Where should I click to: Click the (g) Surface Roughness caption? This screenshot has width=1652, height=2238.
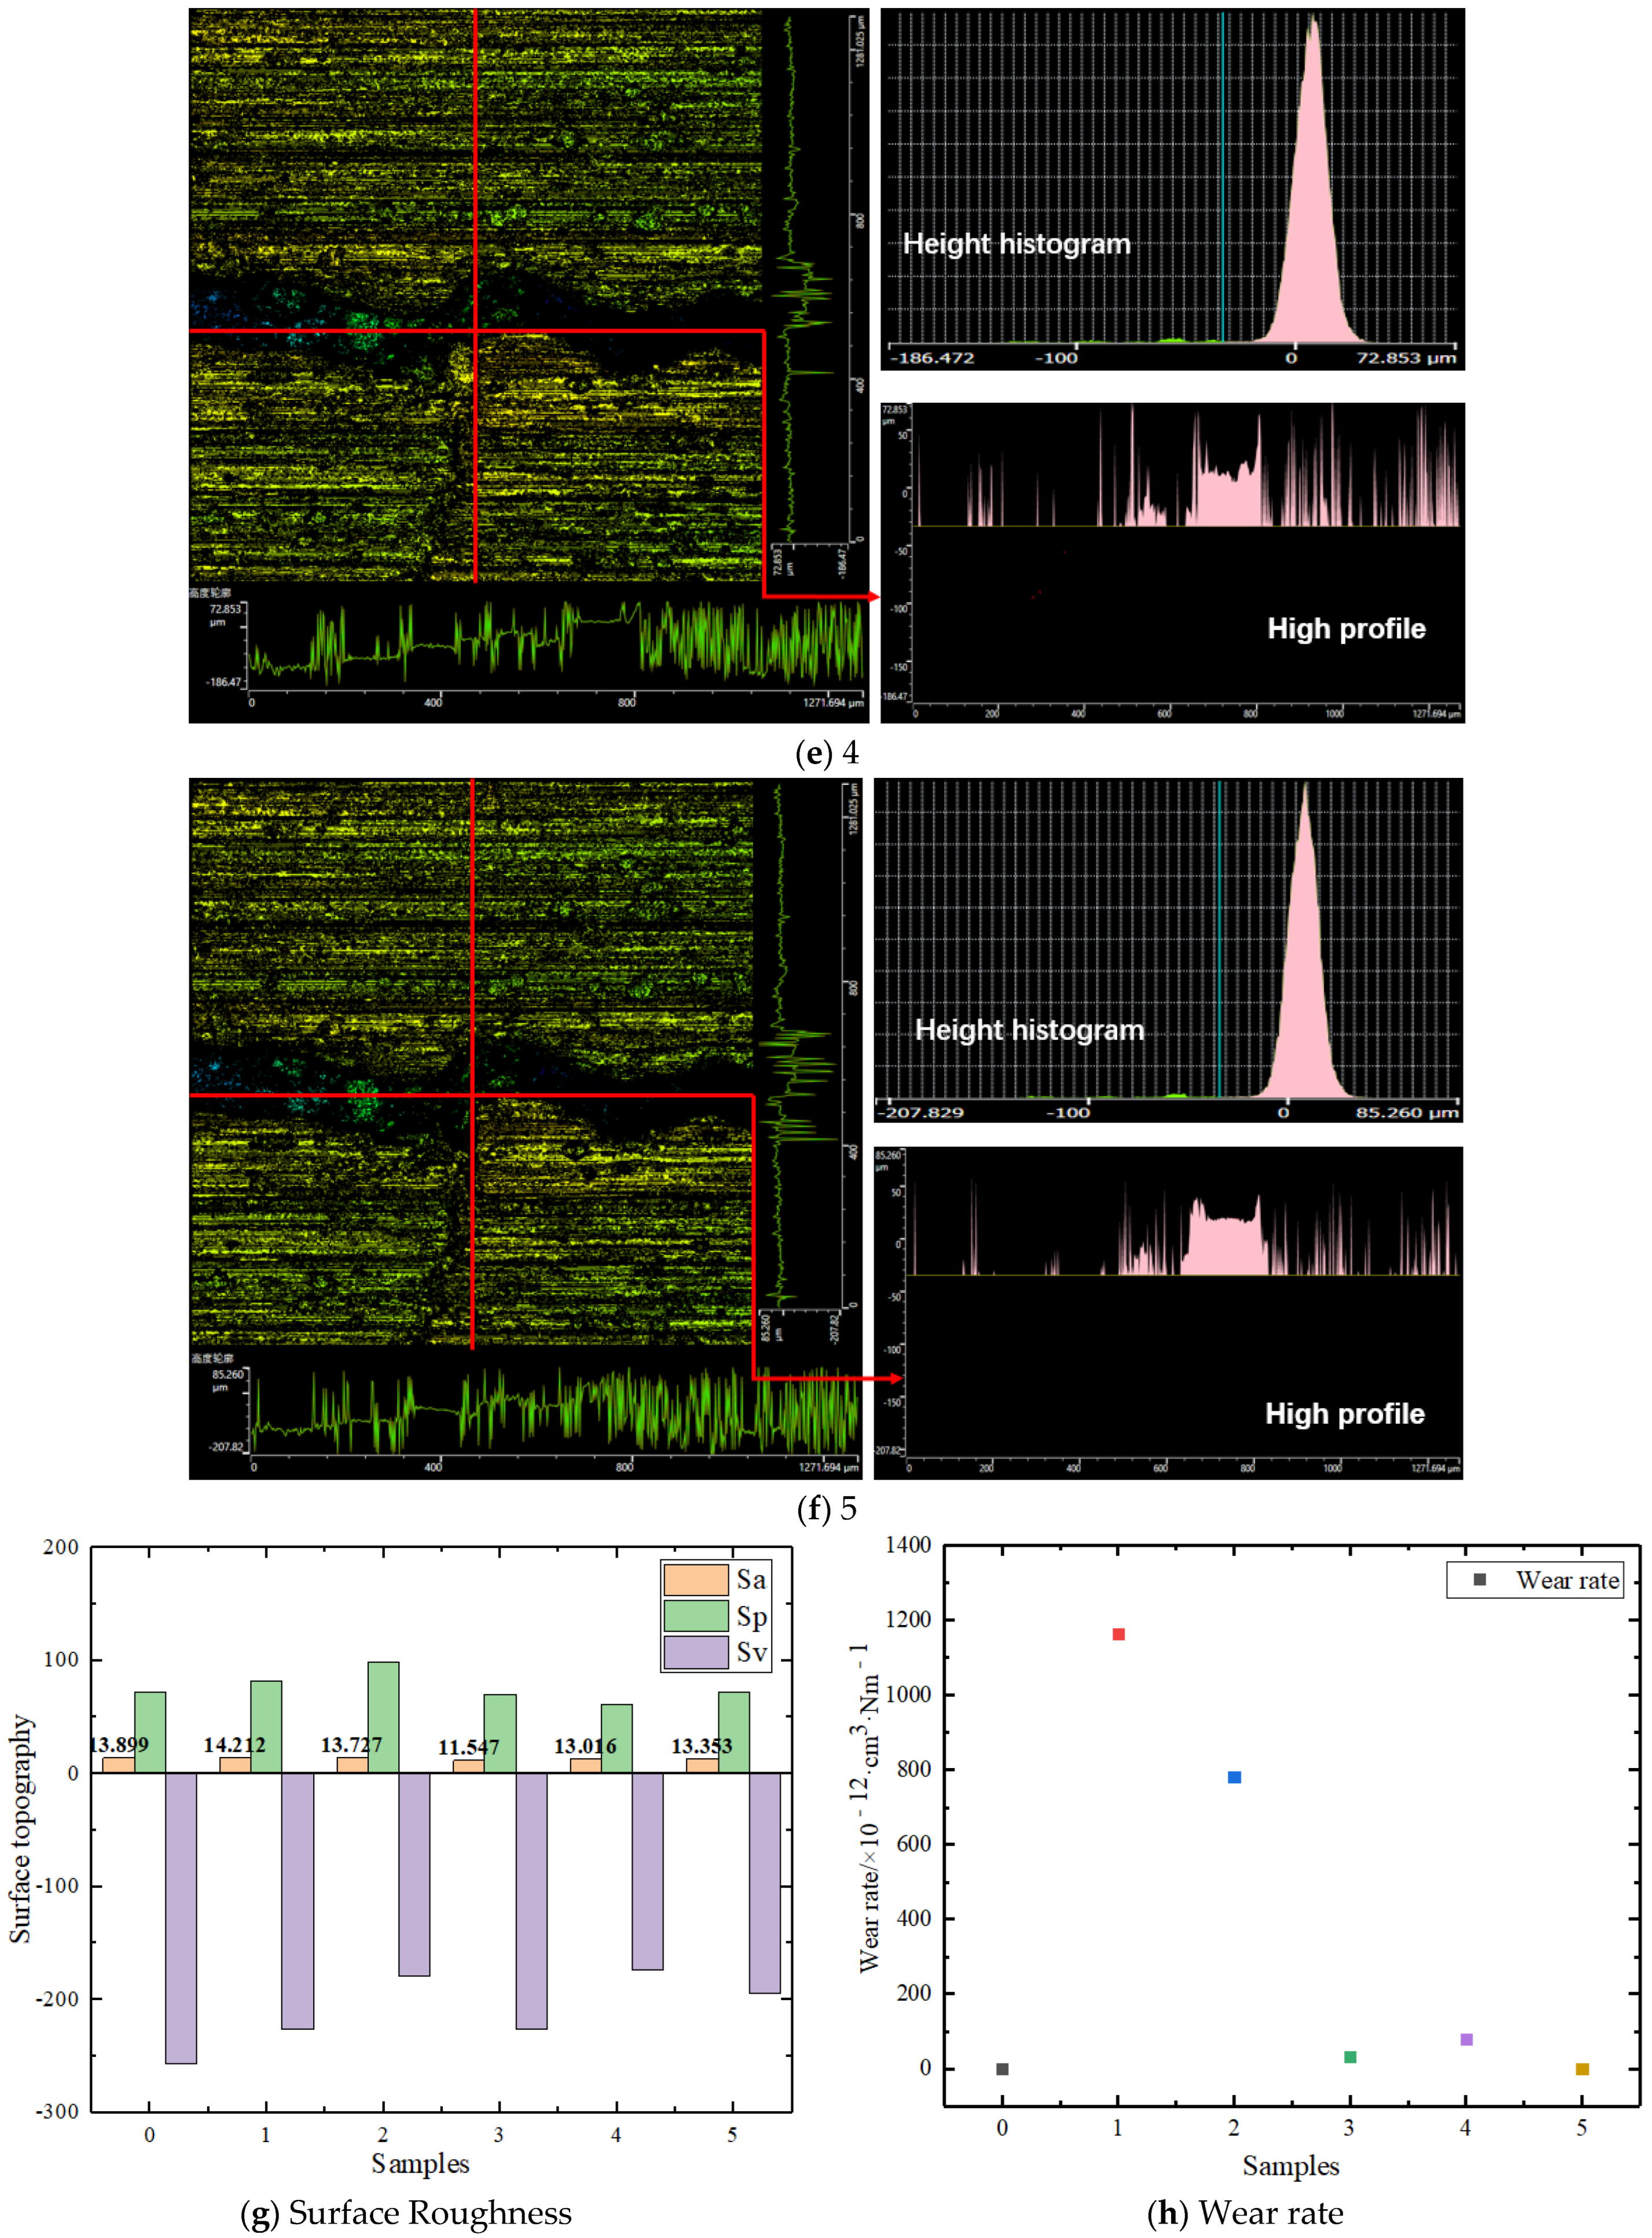point(406,2213)
